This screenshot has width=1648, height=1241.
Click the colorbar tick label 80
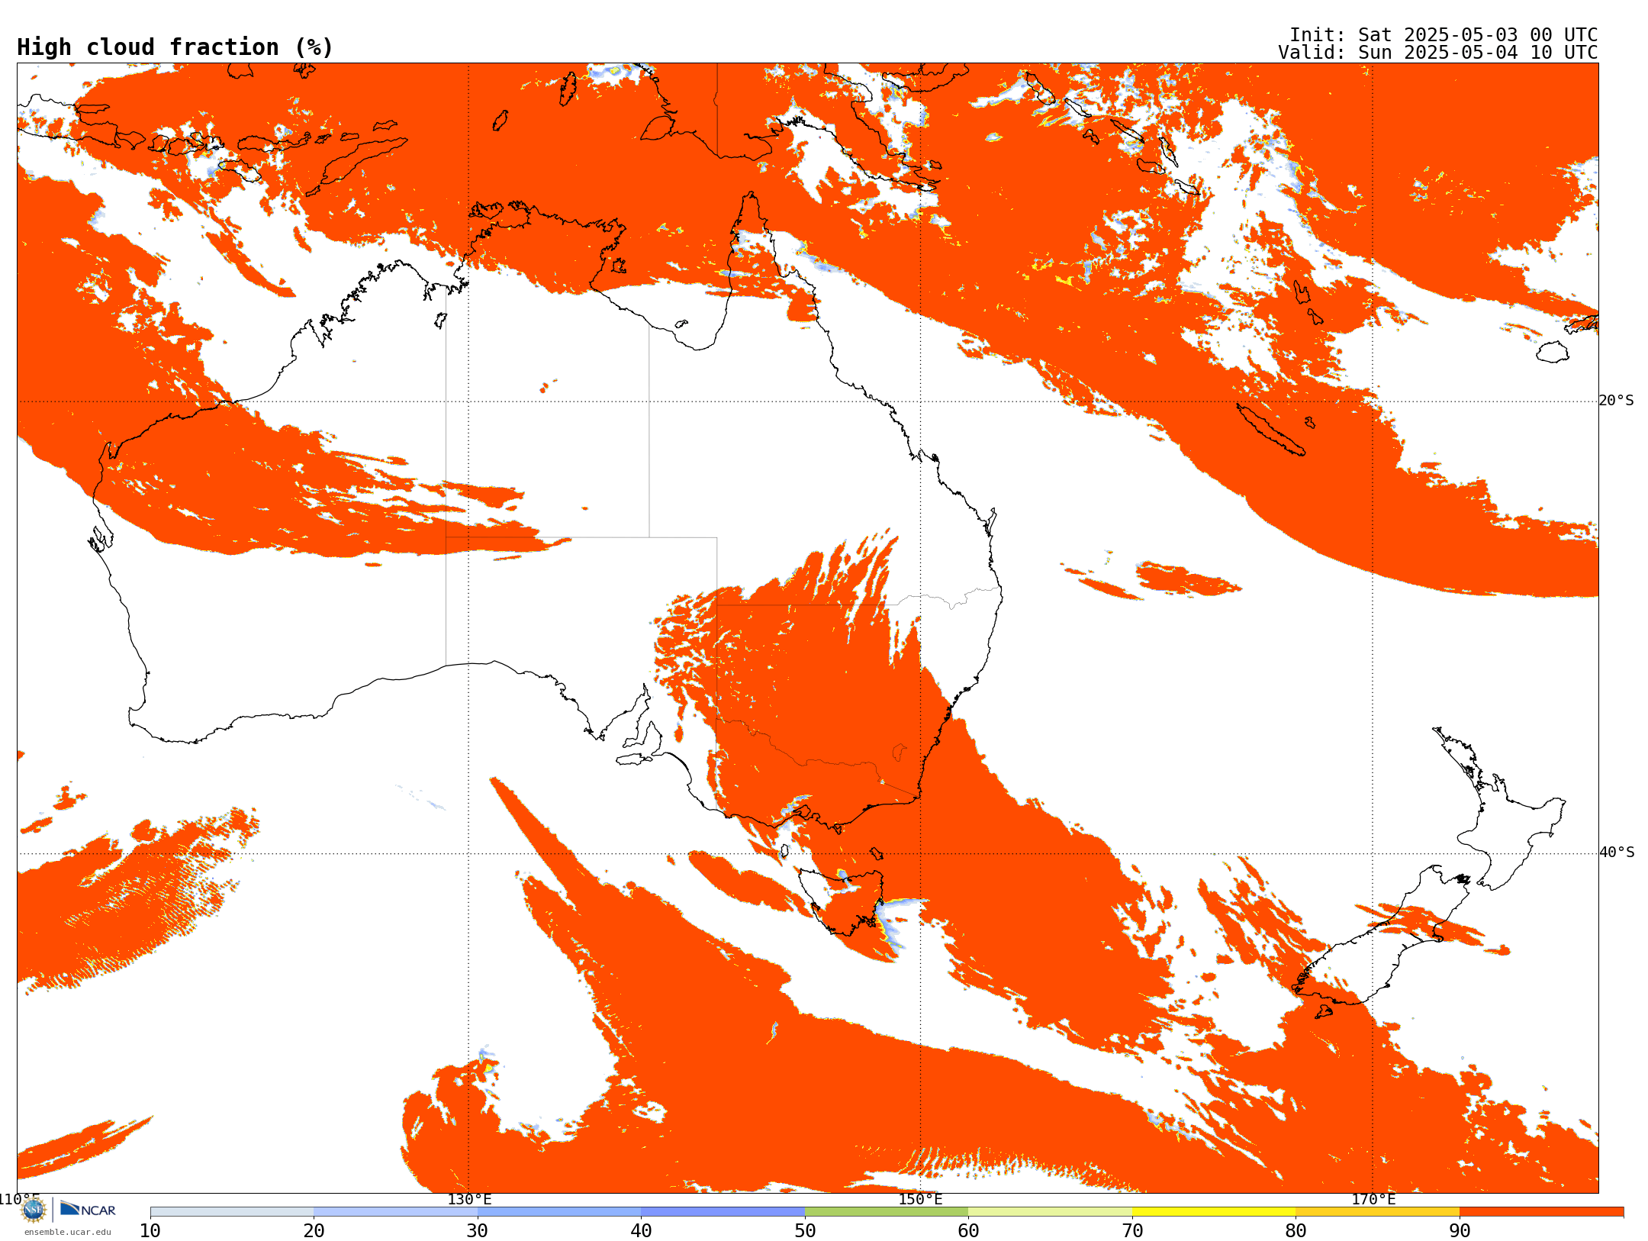point(1296,1231)
